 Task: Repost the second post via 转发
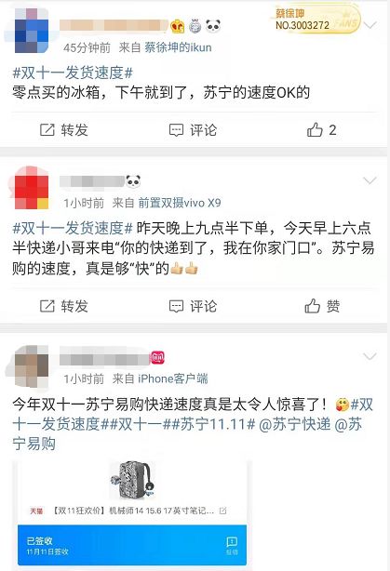coord(64,306)
